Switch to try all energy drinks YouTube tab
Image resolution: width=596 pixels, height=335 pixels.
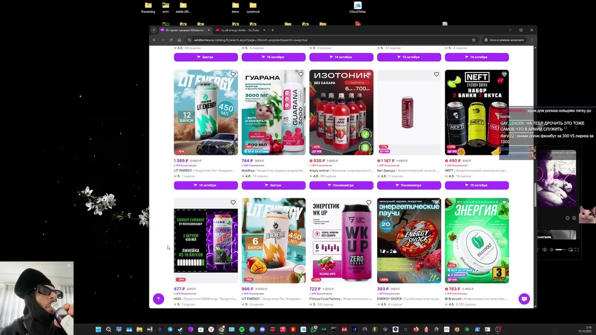point(240,30)
